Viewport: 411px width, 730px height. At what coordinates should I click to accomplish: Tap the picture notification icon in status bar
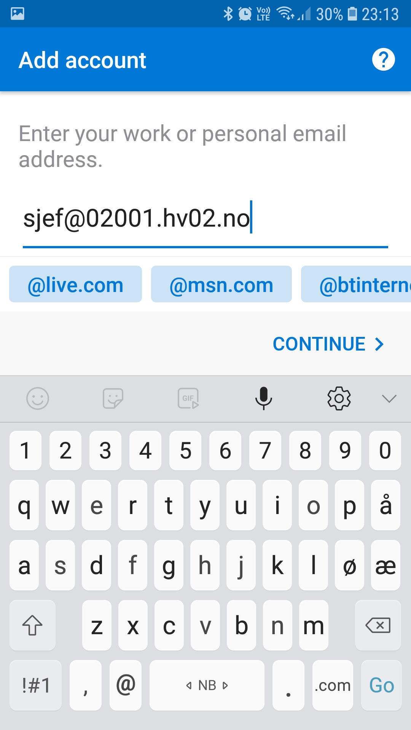(x=18, y=14)
